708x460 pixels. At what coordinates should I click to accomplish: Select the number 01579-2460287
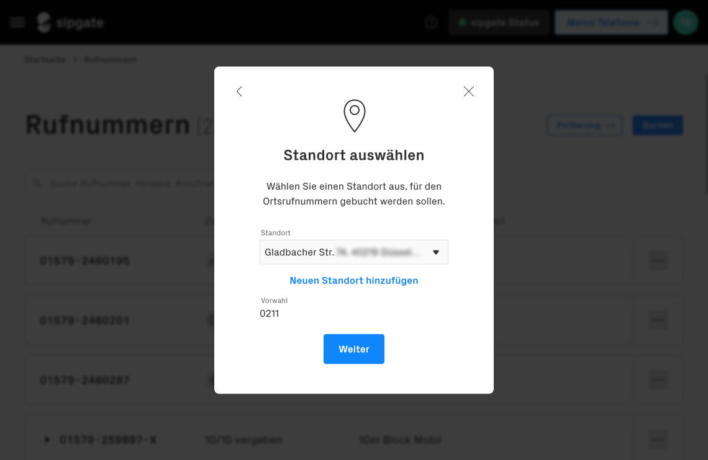point(85,380)
